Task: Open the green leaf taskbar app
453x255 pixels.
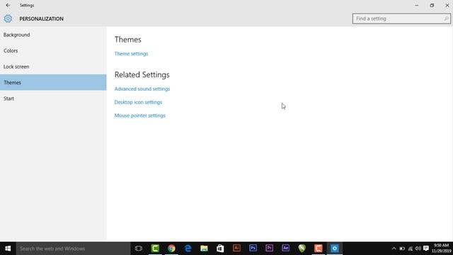Action: pos(302,248)
